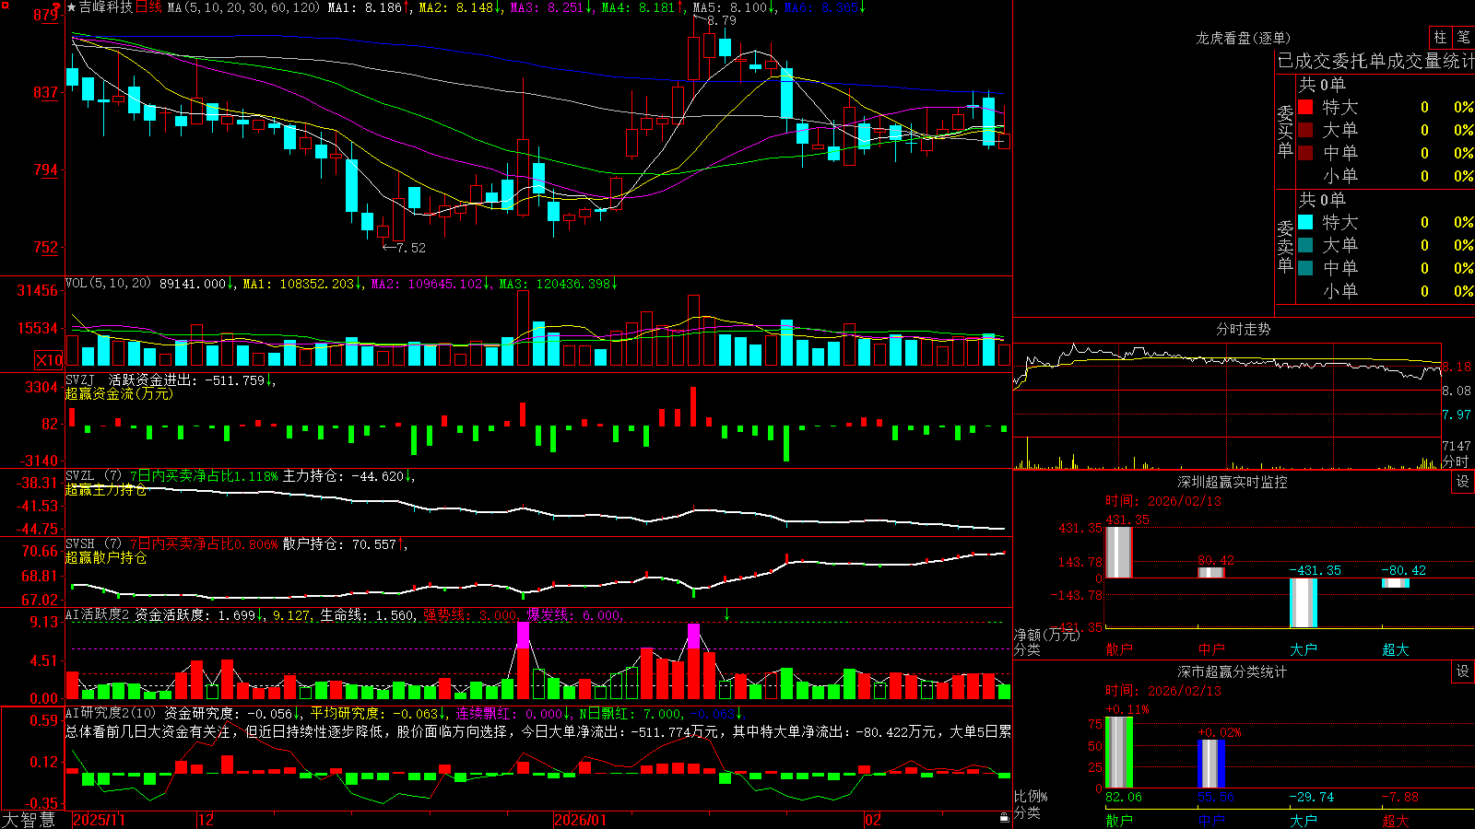Click the SVZJ indicator name
This screenshot has height=829, width=1475.
point(80,379)
